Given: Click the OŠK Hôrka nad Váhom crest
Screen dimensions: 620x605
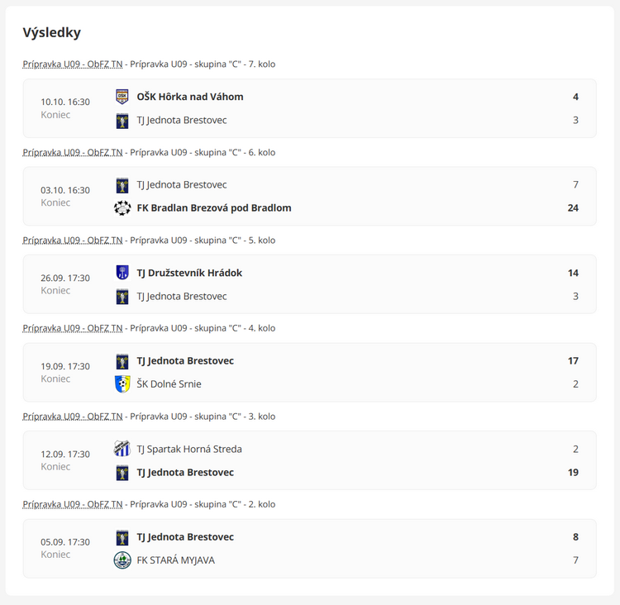Looking at the screenshot, I should [122, 97].
